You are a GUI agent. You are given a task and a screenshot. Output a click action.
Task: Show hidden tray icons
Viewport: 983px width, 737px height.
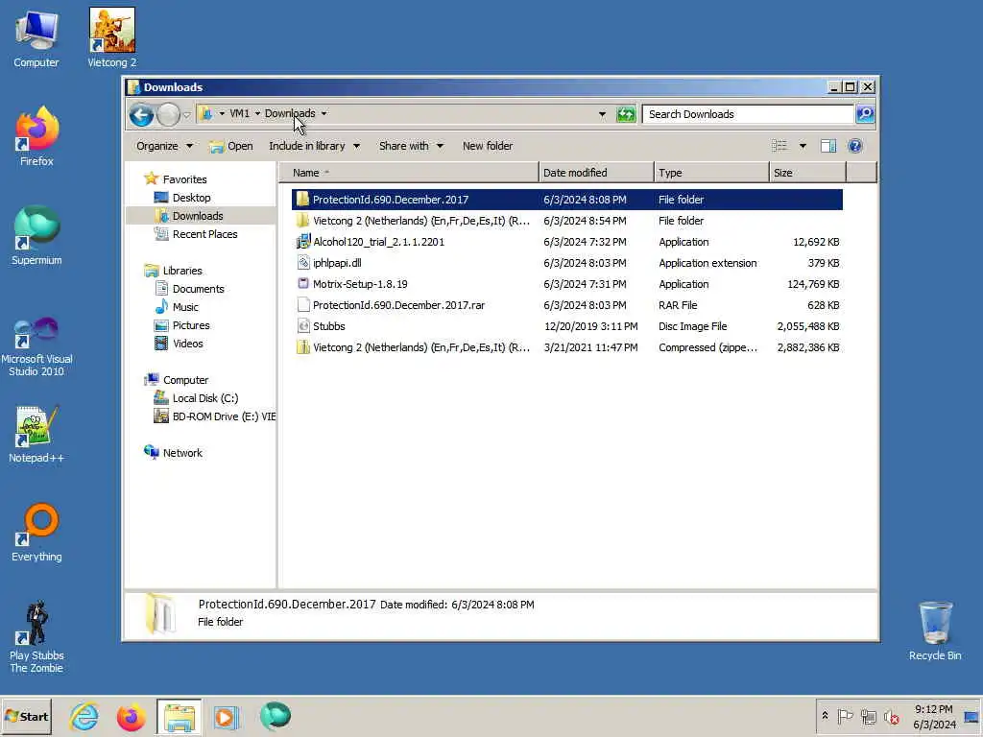(825, 716)
